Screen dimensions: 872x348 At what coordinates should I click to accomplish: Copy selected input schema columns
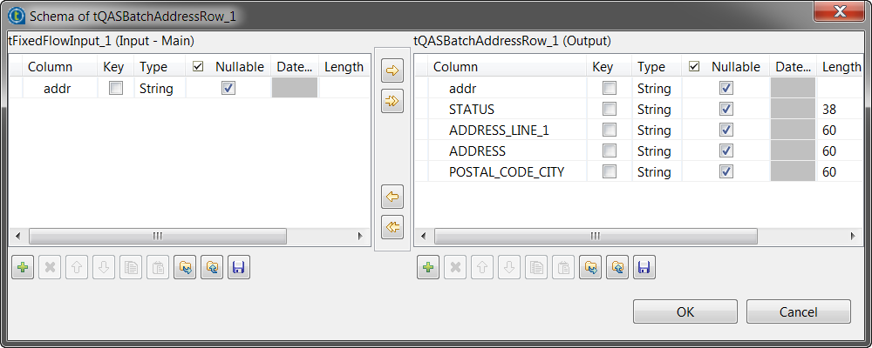click(131, 267)
